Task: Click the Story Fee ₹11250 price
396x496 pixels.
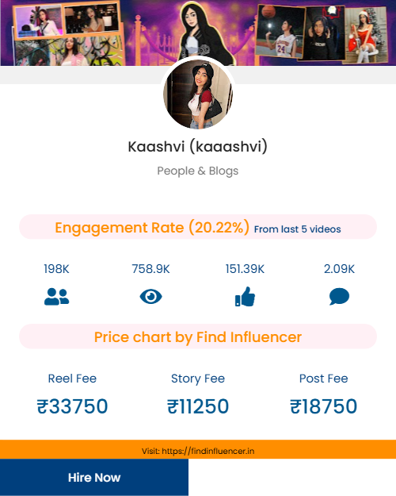Action: coord(198,406)
